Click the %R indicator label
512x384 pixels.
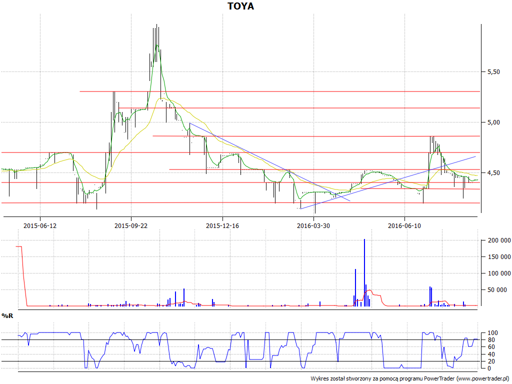(7, 316)
